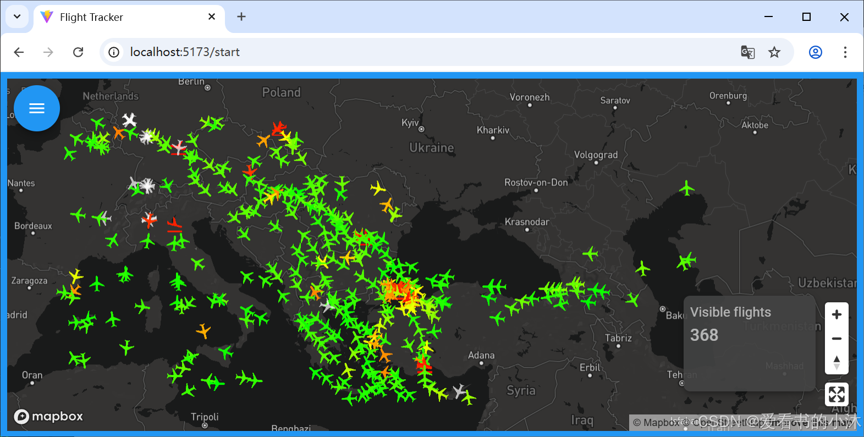Translate this page with Google Translate icon
Image resolution: width=864 pixels, height=437 pixels.
pos(747,52)
